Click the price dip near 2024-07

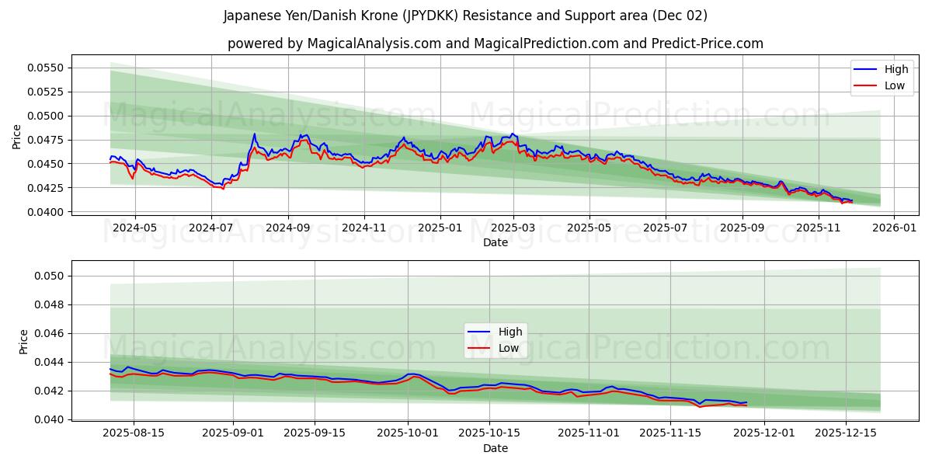coord(221,188)
